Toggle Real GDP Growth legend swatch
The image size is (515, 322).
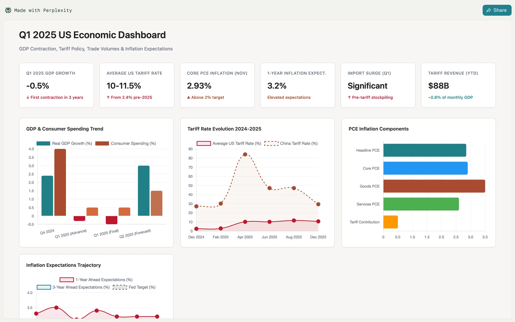click(43, 144)
